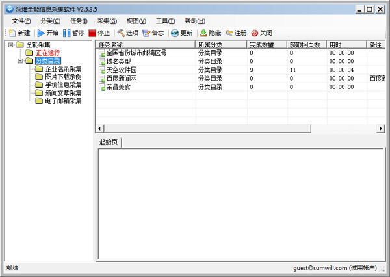
Task: Collapse the 分类目录 tree node
Action: [x=21, y=61]
